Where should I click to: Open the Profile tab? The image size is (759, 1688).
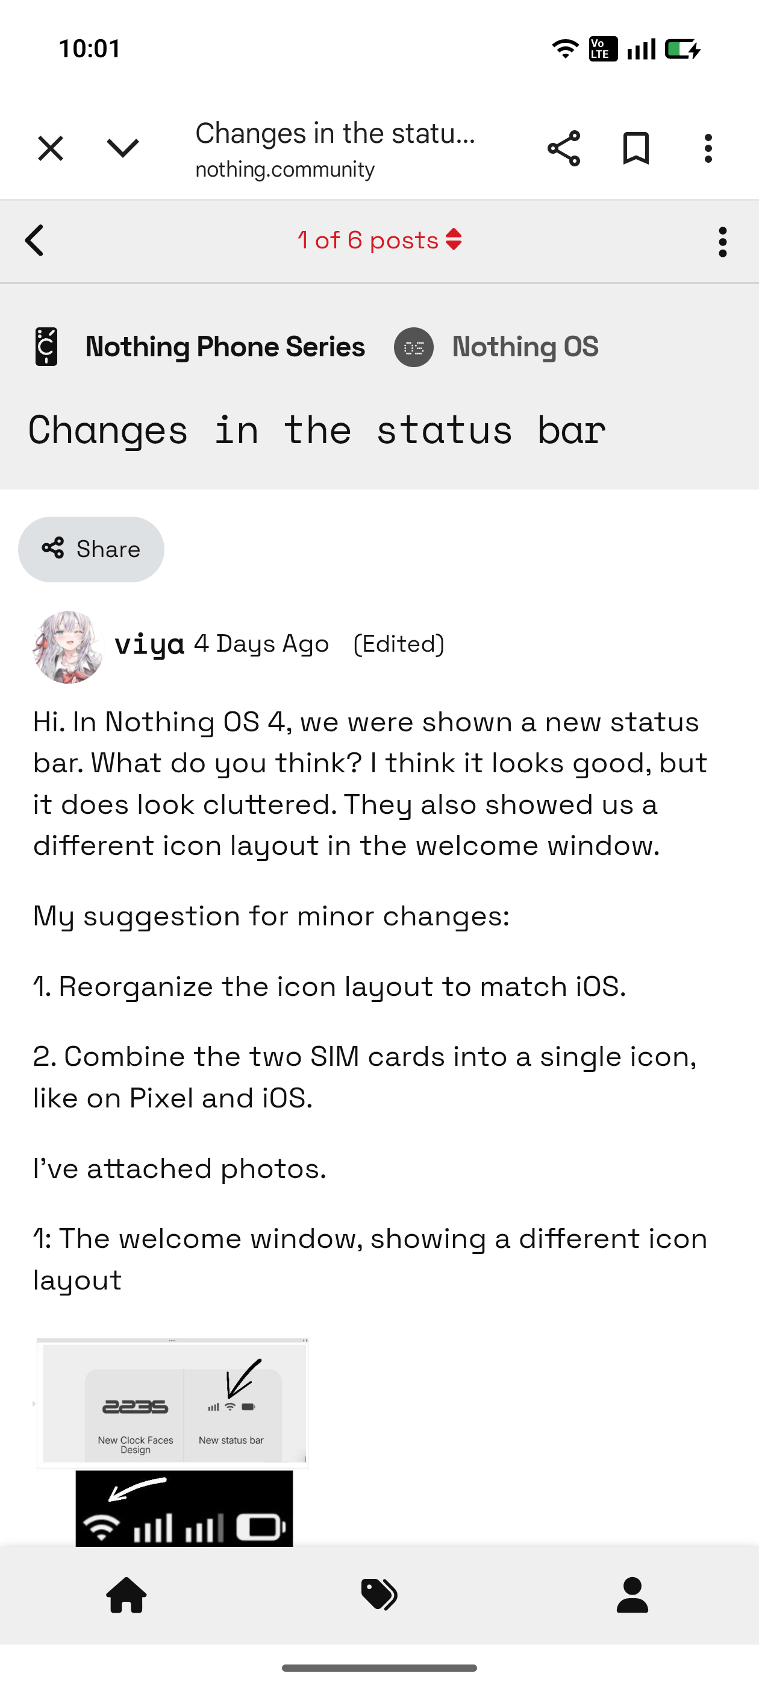[x=632, y=1595]
